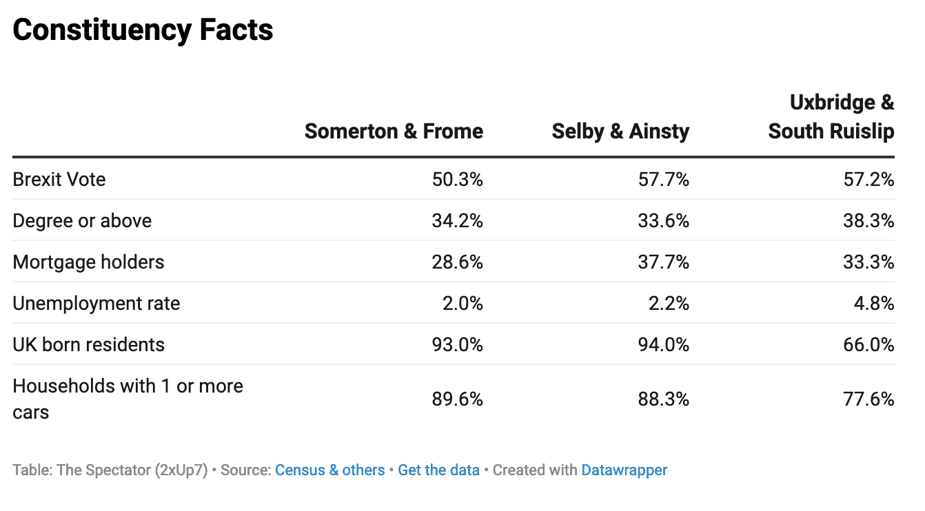Image resolution: width=925 pixels, height=511 pixels.
Task: Click the Somerton & Frome column header
Action: (394, 131)
